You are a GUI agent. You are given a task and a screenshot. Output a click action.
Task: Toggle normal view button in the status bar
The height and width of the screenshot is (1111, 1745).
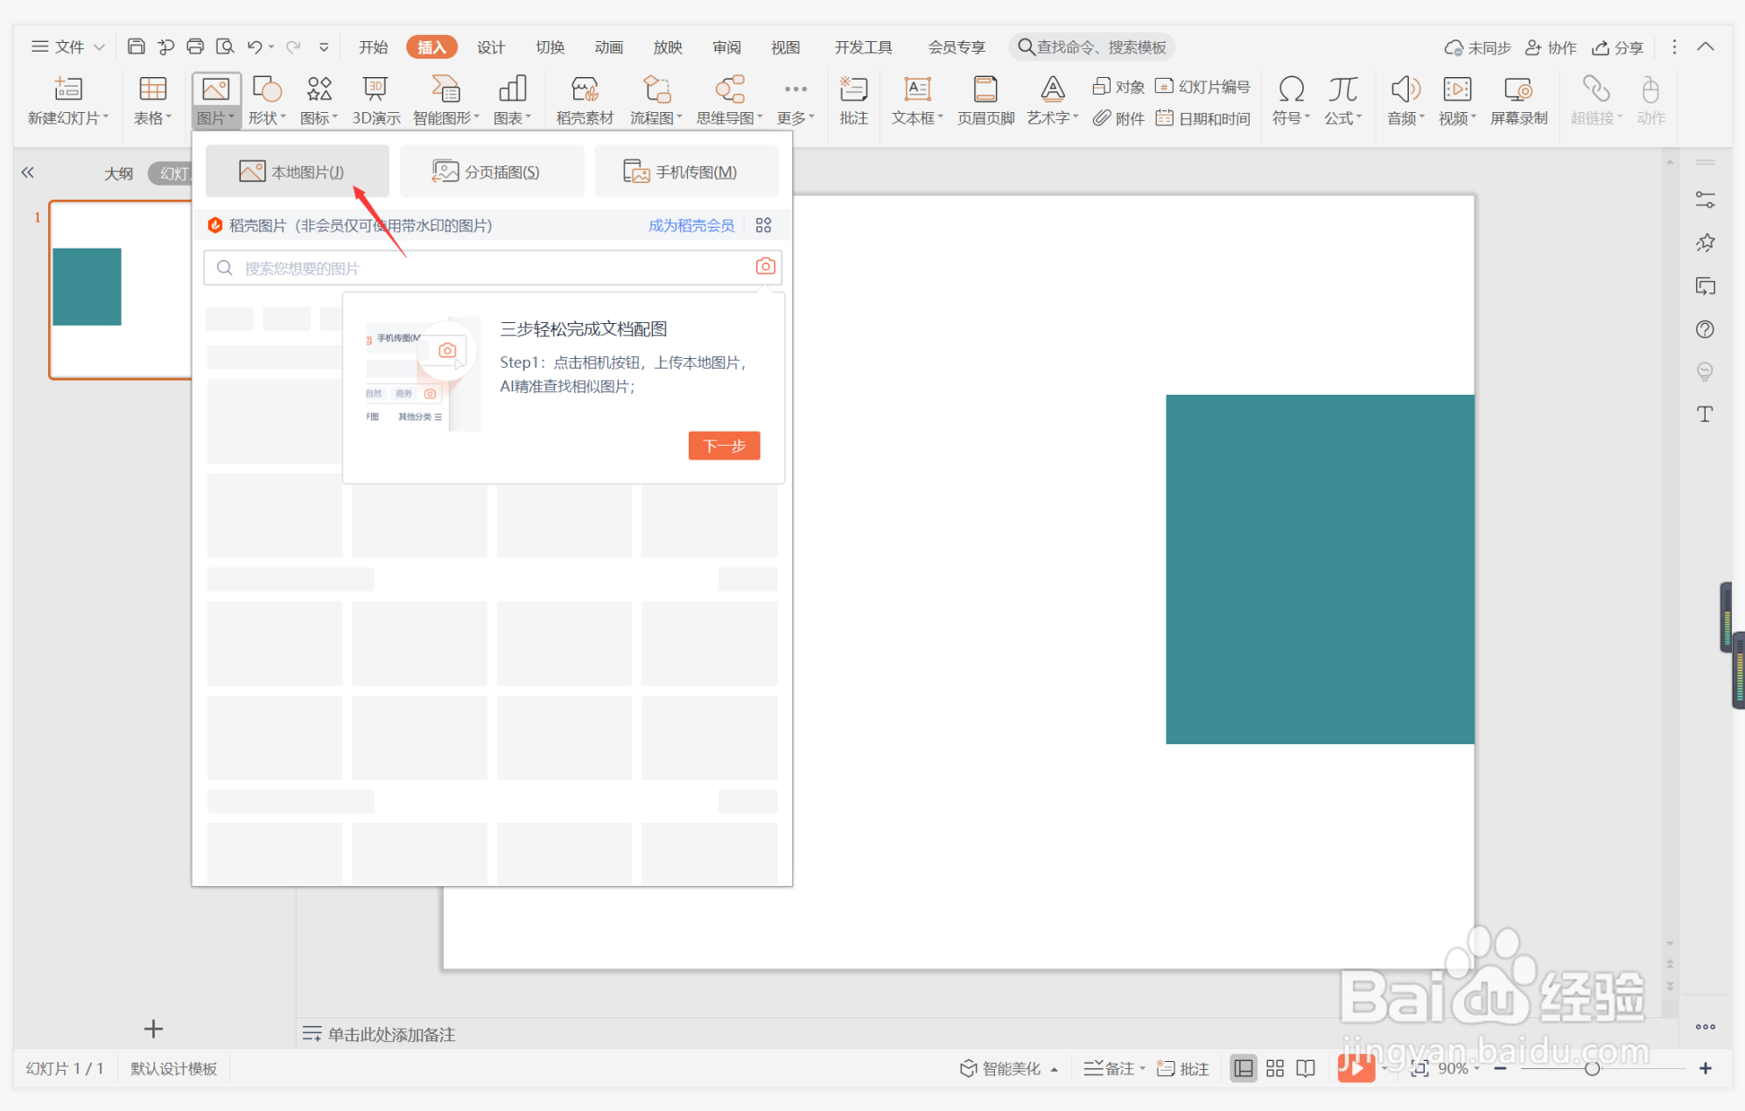1243,1068
